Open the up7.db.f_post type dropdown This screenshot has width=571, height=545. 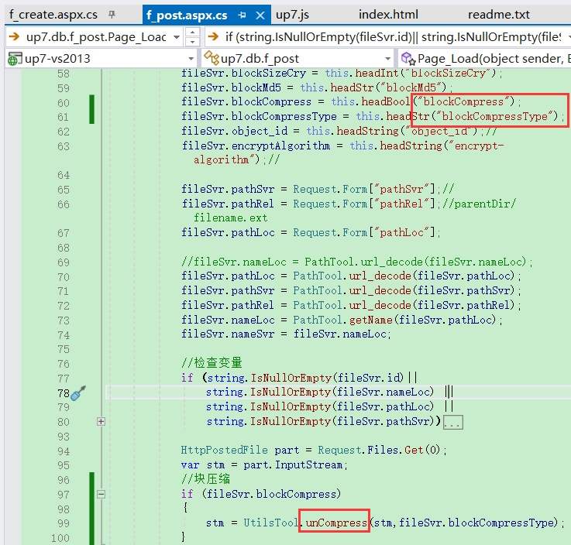[388, 59]
